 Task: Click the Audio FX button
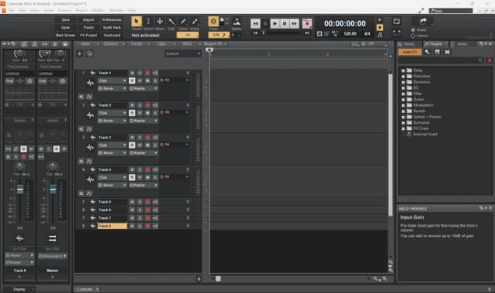coord(410,52)
